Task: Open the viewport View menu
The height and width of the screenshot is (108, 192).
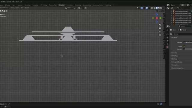Action: click(12, 8)
